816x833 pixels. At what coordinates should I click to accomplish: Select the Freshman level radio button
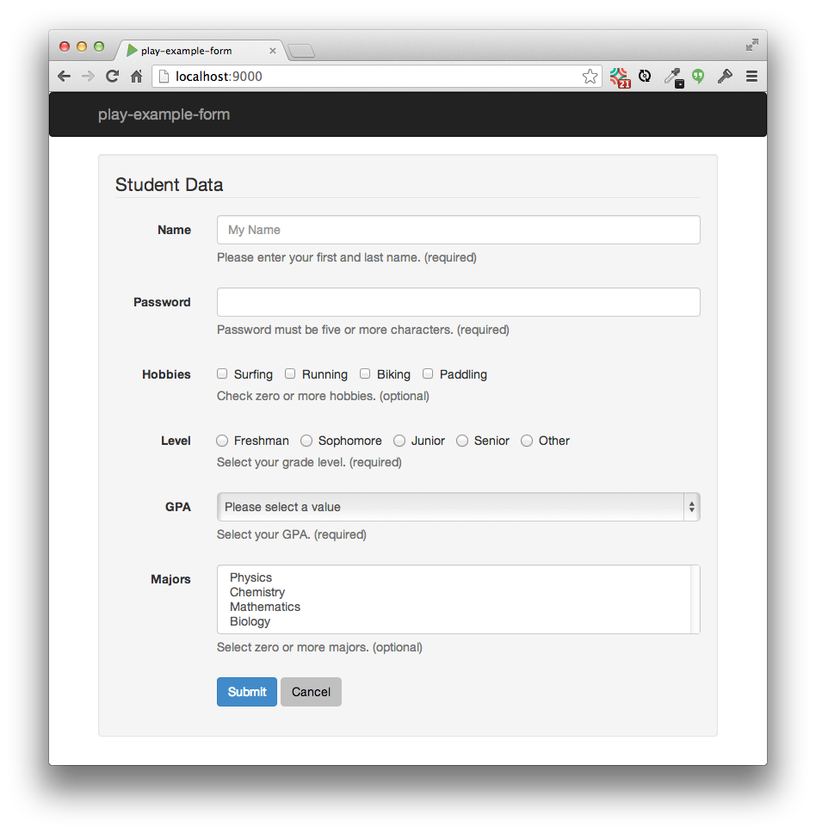(x=222, y=441)
